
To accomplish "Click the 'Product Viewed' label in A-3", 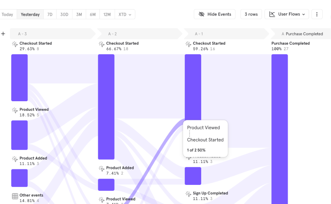I will pos(34,110).
